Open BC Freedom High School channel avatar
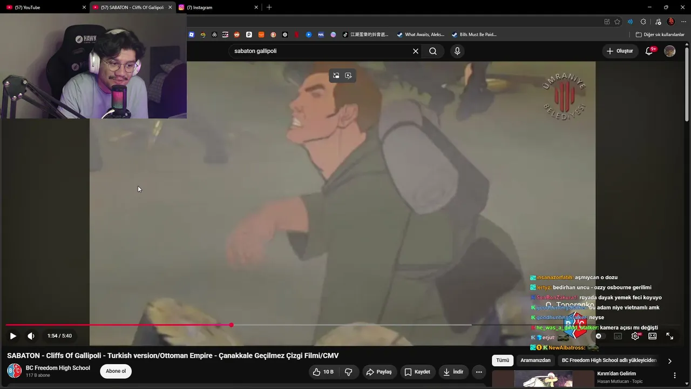The width and height of the screenshot is (691, 389). pyautogui.click(x=14, y=371)
